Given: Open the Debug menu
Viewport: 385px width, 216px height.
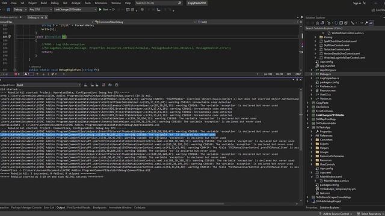Looking at the screenshot, I should tap(55, 3).
